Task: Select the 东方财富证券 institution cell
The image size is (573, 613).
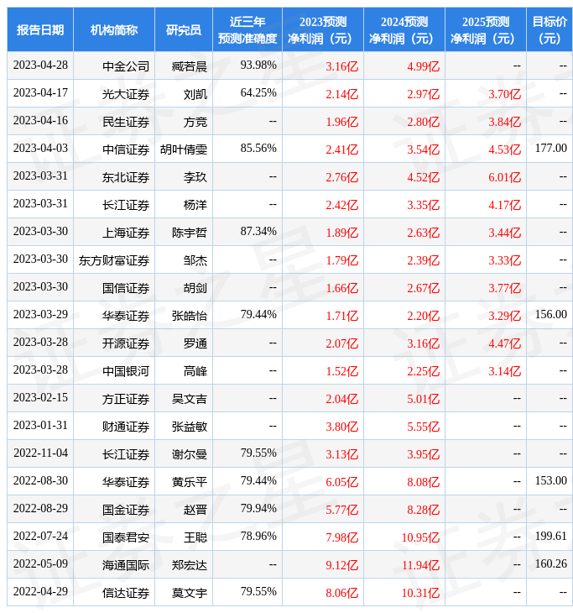Action: click(114, 260)
